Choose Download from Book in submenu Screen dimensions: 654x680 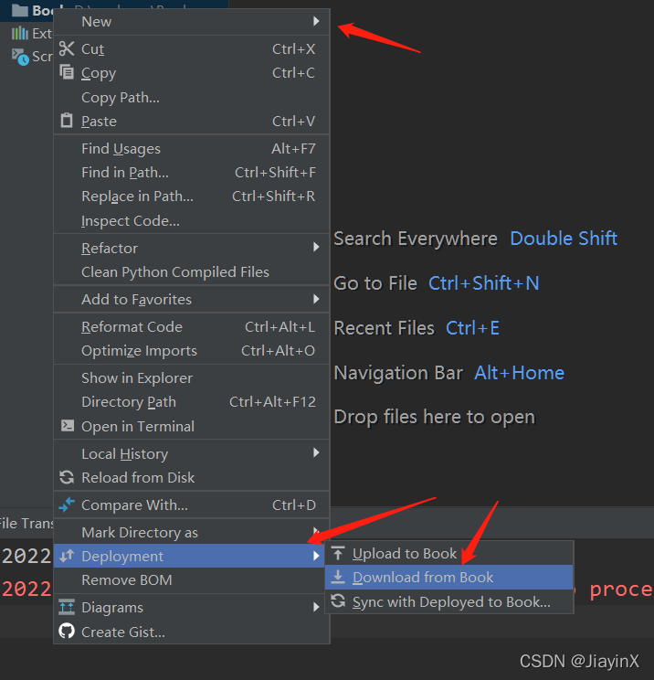pos(449,578)
